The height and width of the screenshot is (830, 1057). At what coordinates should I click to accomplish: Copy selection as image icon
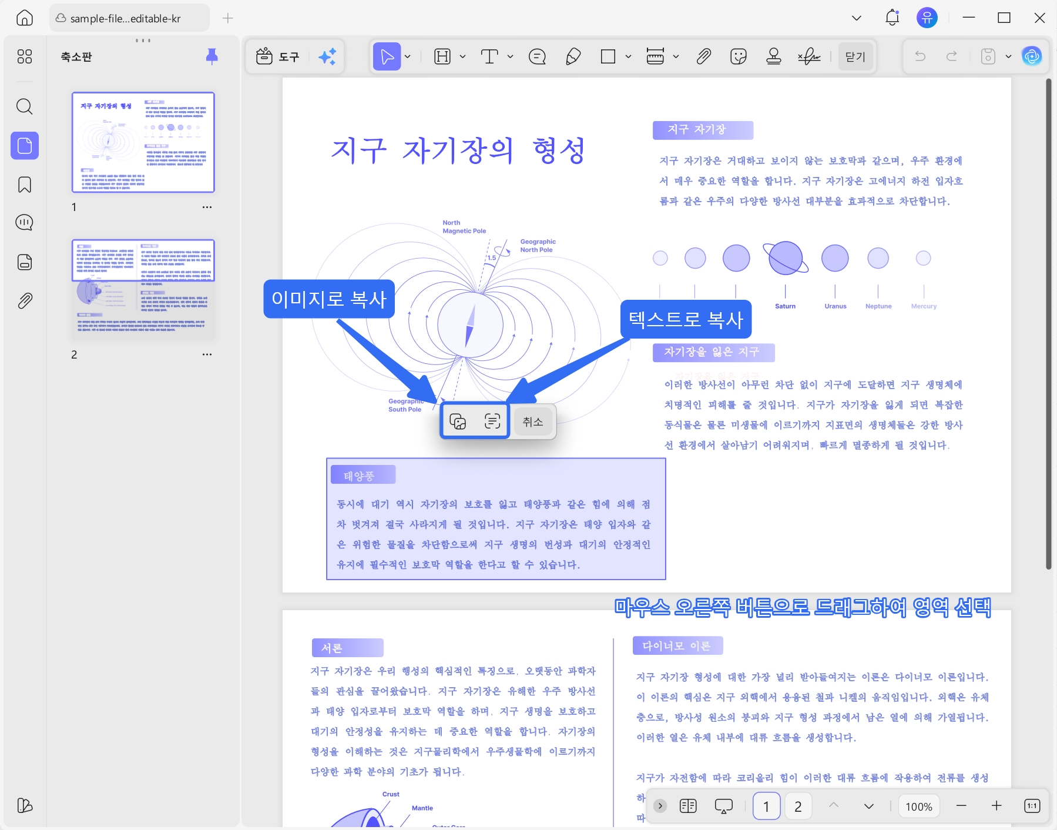(458, 421)
